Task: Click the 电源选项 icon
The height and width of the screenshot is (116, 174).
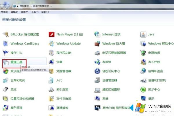Action: click(143, 53)
